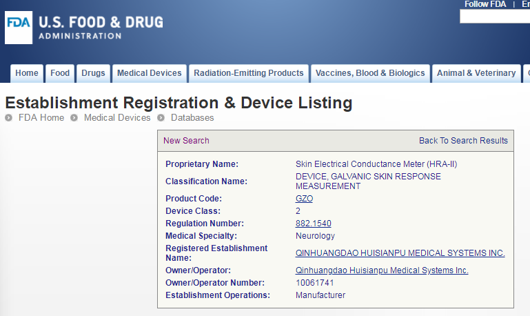Click the FDA logo icon

[x=19, y=28]
